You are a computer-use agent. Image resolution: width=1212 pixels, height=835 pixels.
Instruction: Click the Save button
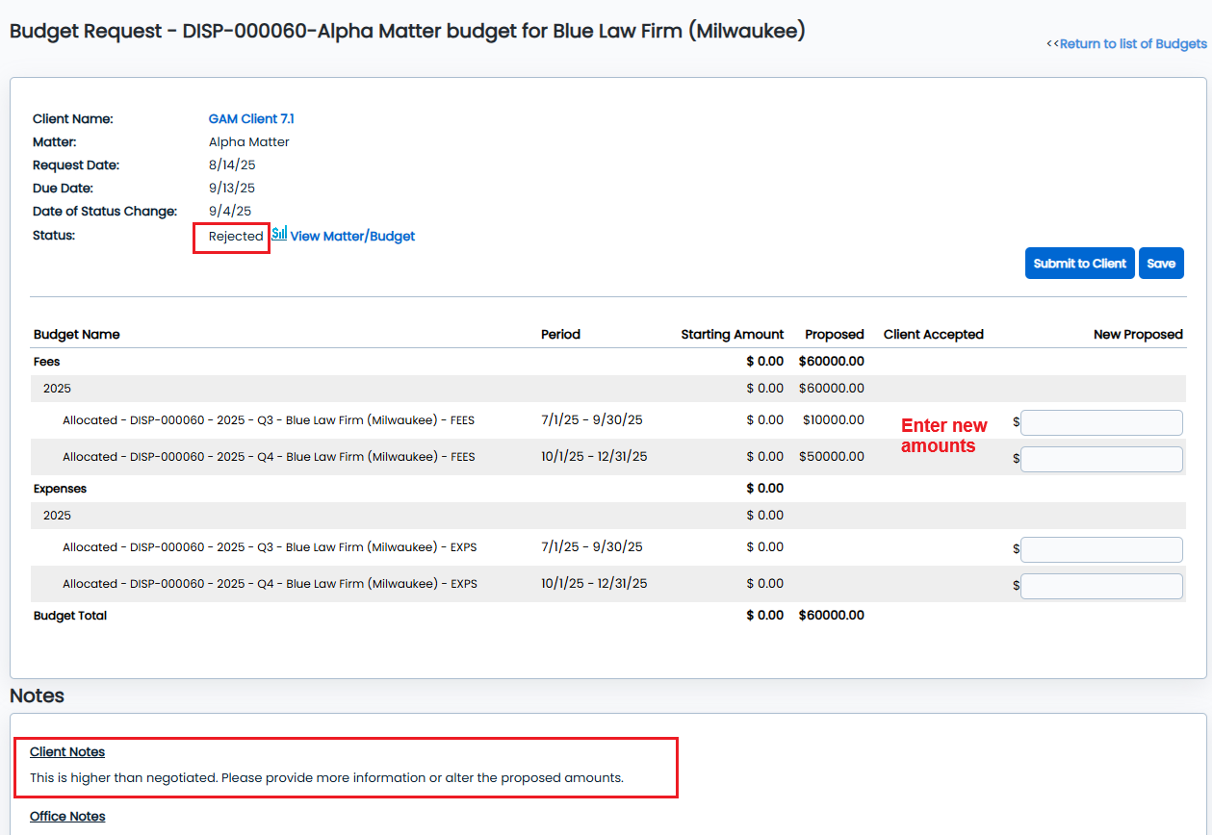1161,264
